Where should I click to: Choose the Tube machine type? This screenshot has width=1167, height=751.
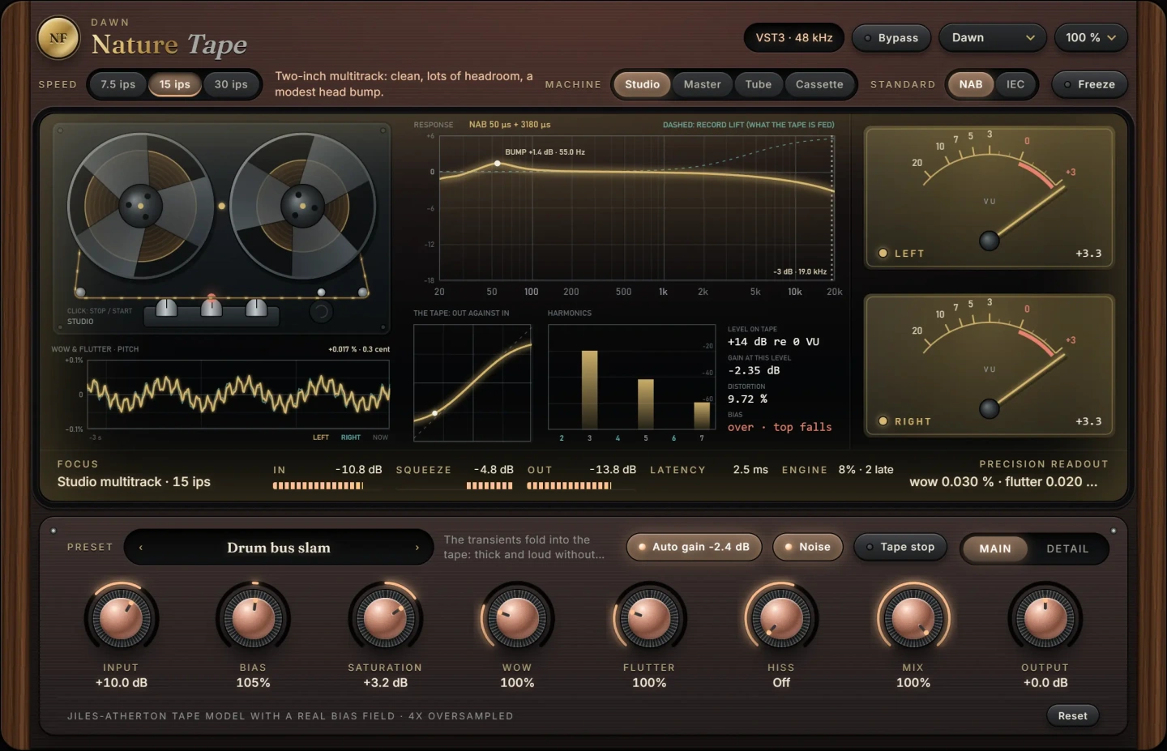click(759, 84)
